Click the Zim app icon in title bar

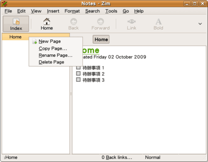click(x=4, y=4)
